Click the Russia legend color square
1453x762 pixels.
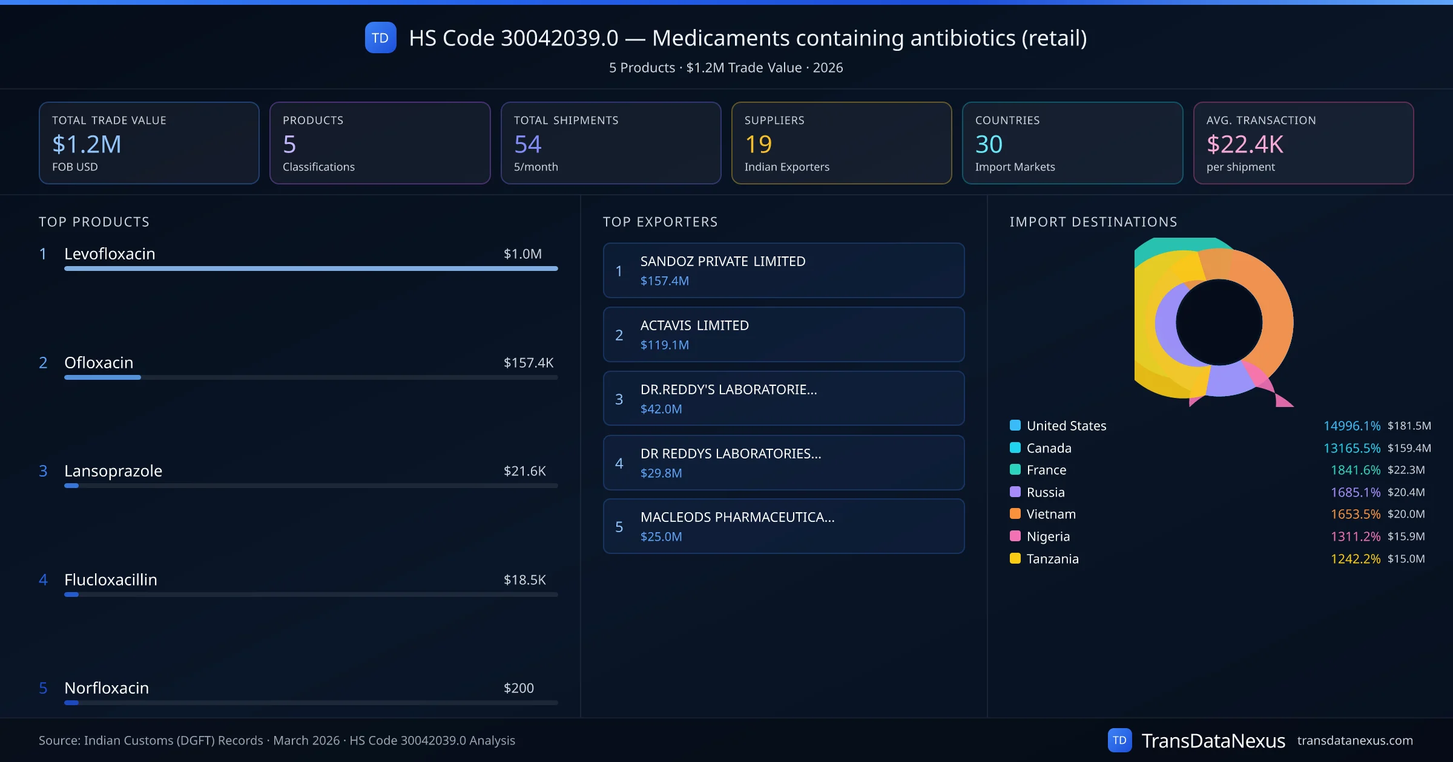pyautogui.click(x=1015, y=492)
